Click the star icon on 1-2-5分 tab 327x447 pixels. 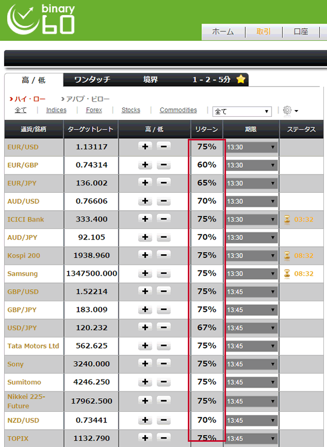pyautogui.click(x=240, y=80)
